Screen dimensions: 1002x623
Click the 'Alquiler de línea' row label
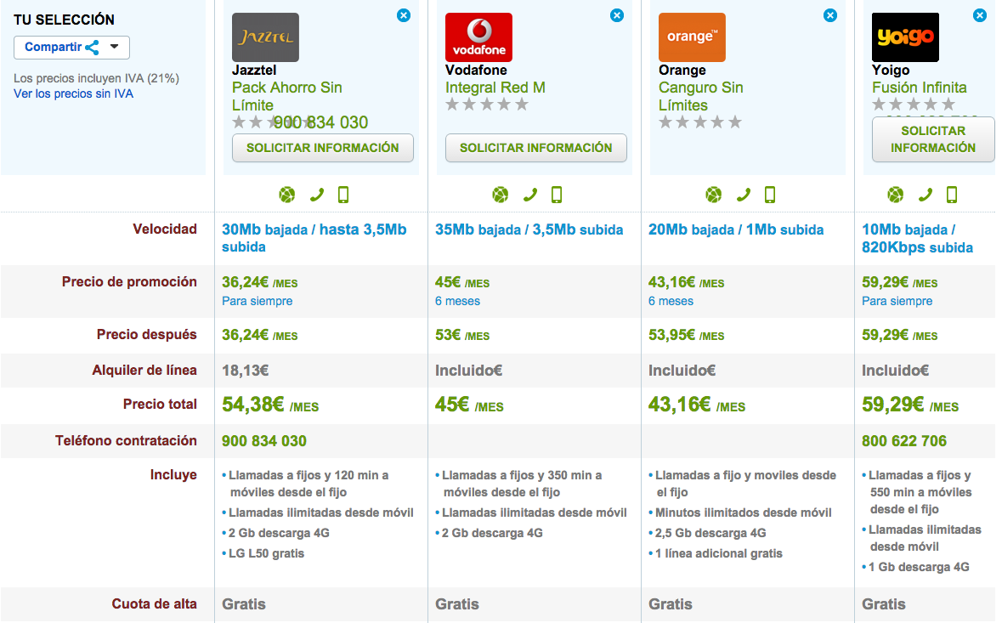tap(144, 371)
